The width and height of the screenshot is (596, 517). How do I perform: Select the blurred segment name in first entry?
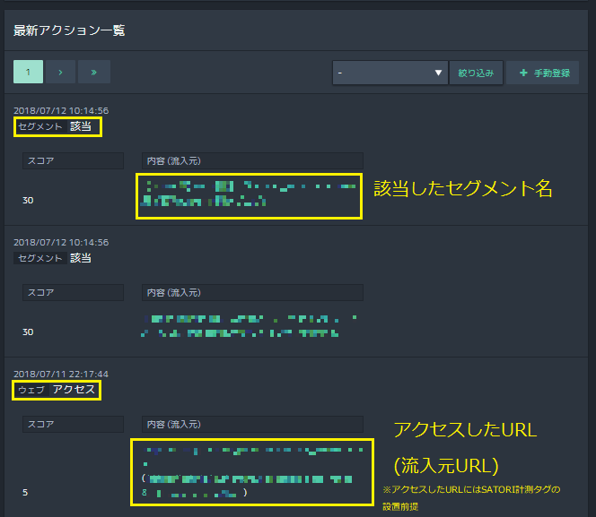coord(250,194)
